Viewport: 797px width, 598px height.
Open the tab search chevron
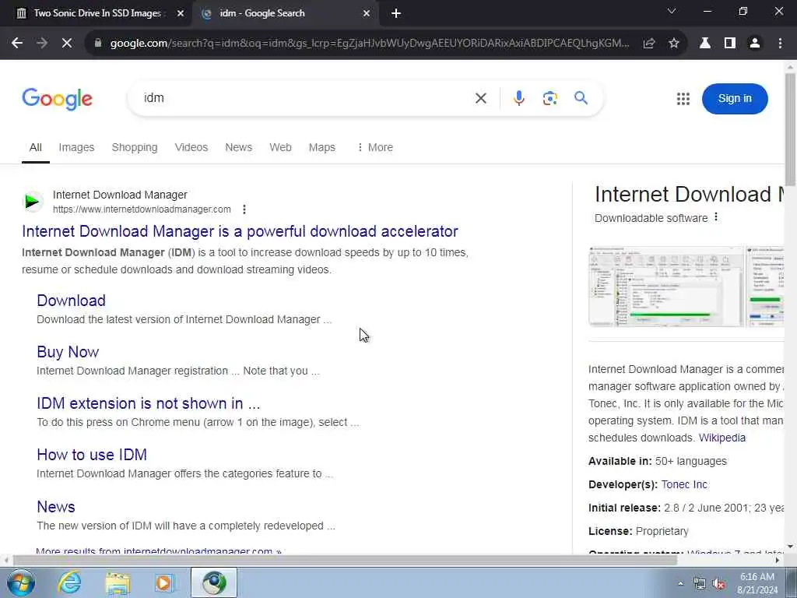[672, 11]
